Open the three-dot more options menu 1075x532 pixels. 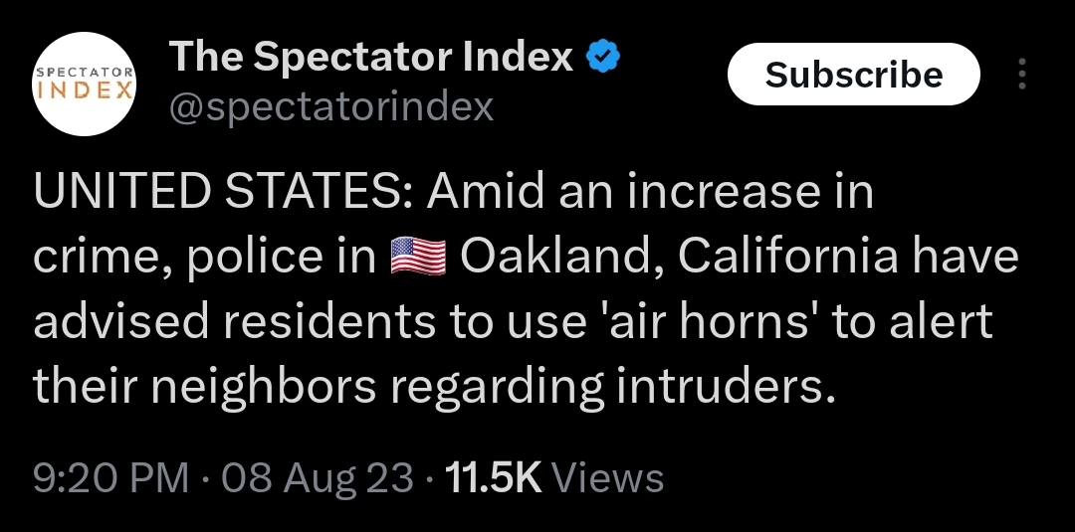[1020, 76]
